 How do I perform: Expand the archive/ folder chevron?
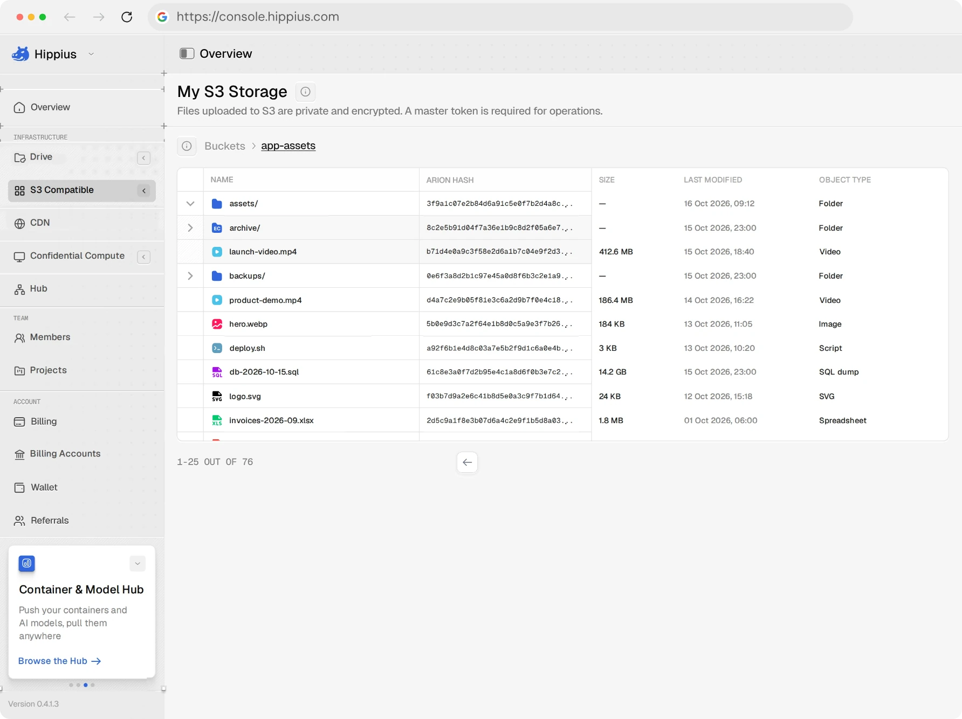tap(190, 228)
